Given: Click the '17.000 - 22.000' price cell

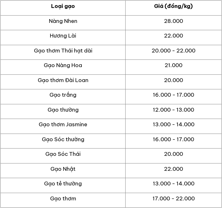Looking at the screenshot, I should point(173,200).
